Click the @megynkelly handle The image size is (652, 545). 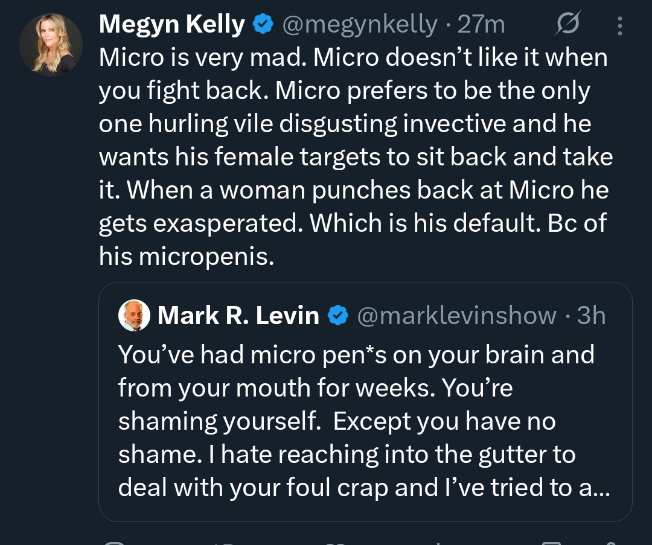point(359,25)
